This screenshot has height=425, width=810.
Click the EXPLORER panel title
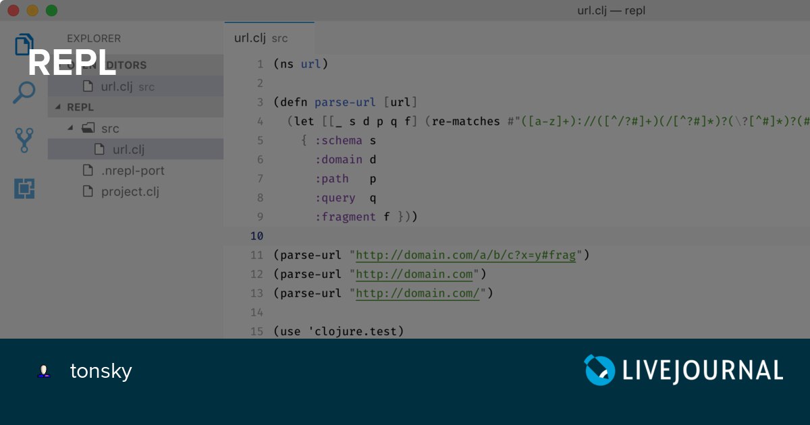[x=94, y=38]
